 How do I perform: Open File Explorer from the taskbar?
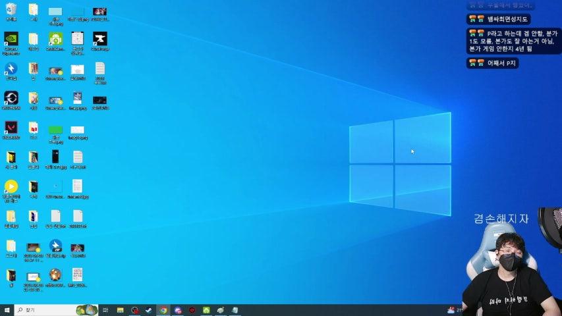tap(120, 310)
